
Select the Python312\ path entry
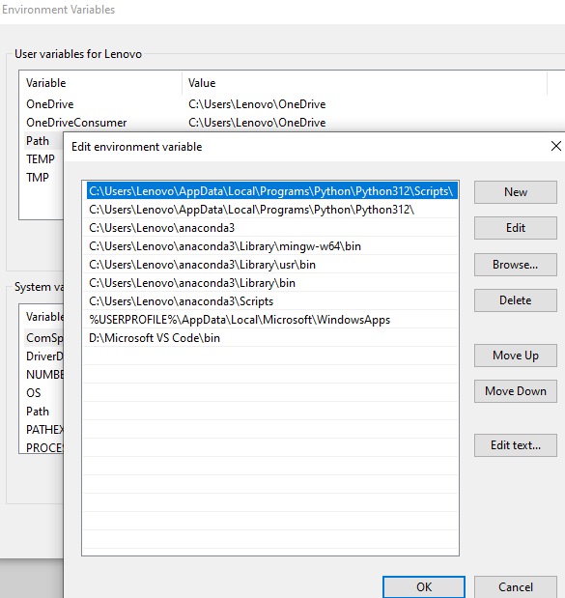270,210
